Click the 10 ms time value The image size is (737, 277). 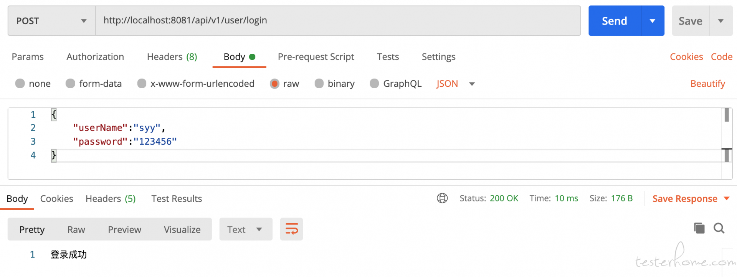tap(567, 198)
